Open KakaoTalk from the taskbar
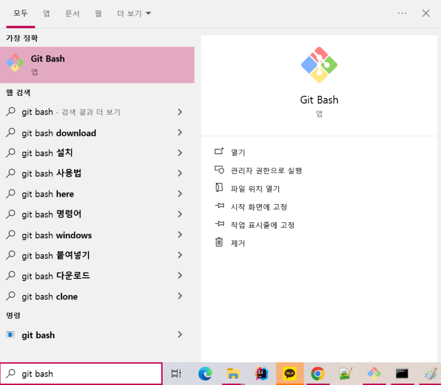Screen dimensions: 441x385 pos(290,374)
